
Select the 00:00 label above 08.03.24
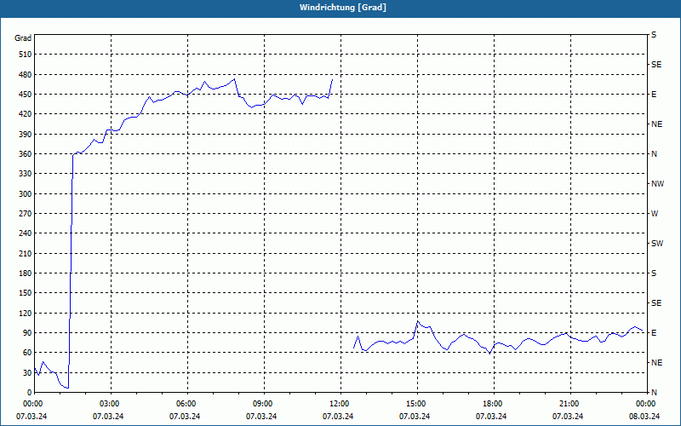pos(645,404)
